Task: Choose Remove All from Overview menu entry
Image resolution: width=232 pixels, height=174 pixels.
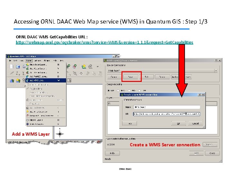Action: (46, 116)
